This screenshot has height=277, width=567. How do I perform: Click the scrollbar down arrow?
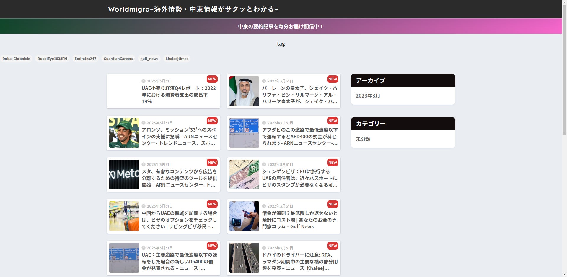564,275
